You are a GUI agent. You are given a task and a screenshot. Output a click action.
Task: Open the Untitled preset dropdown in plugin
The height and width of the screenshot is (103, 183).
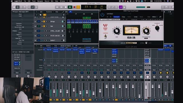[x=119, y=14]
